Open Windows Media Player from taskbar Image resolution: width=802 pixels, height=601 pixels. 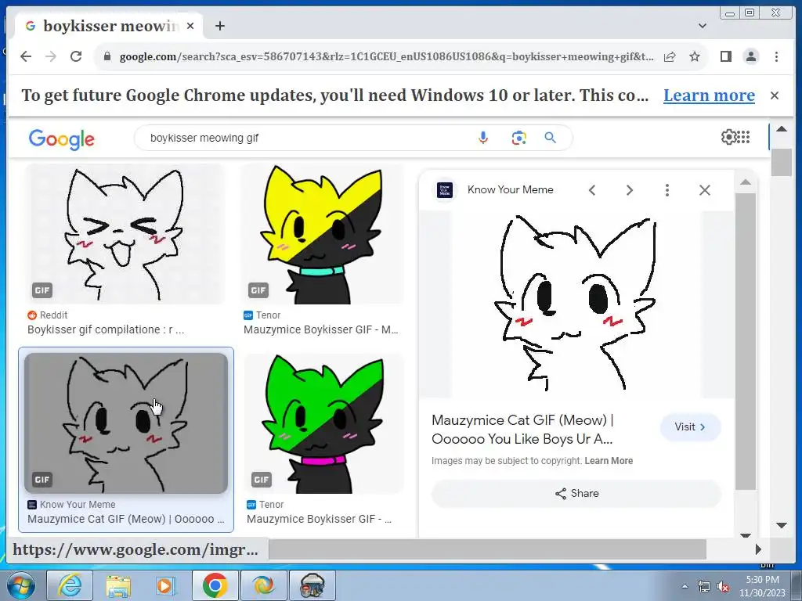click(x=164, y=585)
